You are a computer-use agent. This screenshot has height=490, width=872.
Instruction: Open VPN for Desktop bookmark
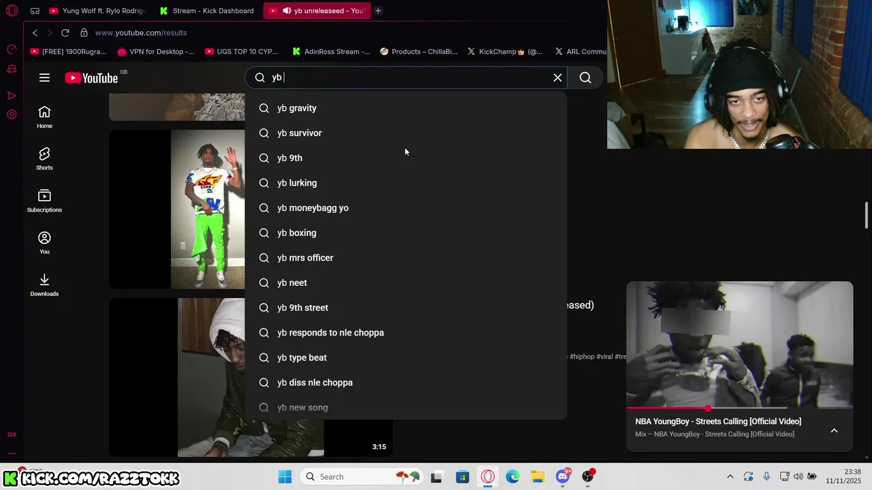click(156, 51)
